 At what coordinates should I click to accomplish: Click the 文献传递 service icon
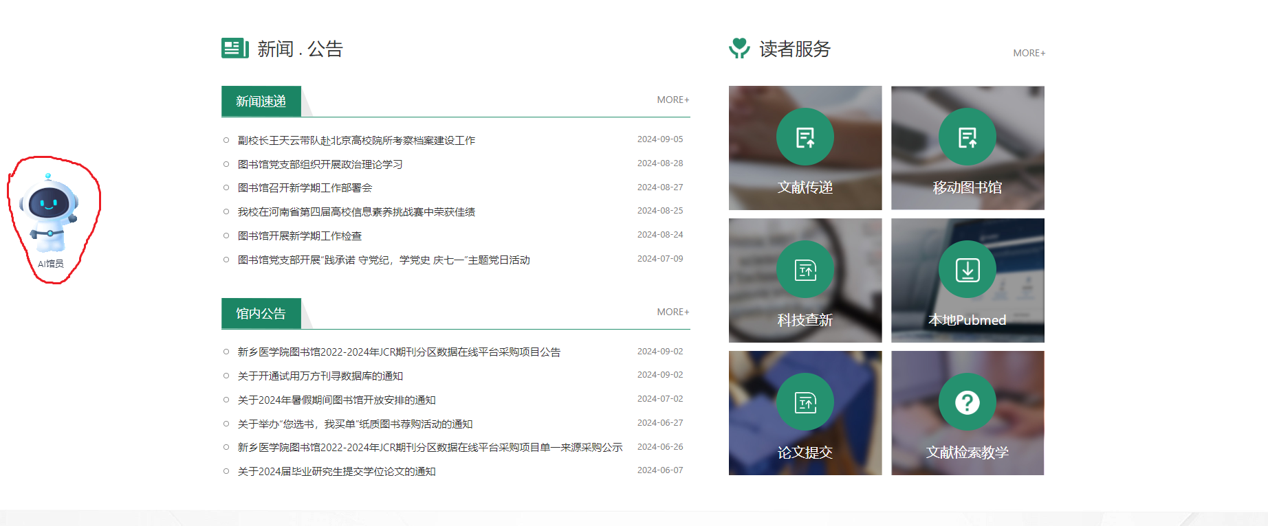point(805,137)
